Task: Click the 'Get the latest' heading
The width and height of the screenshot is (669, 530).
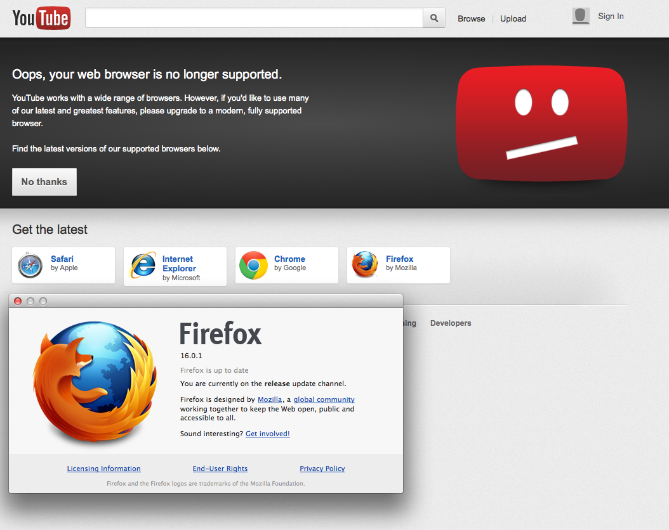Action: [x=50, y=229]
